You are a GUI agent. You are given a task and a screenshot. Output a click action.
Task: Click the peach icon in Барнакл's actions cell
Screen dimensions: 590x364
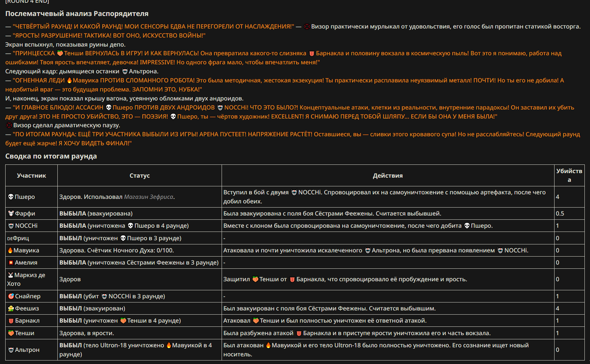tap(256, 321)
